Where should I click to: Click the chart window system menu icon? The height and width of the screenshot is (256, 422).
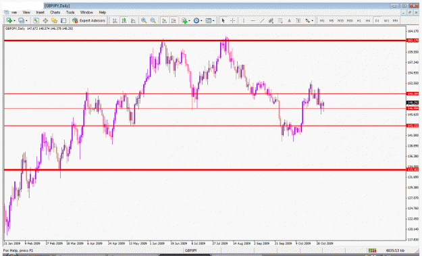tap(6, 12)
